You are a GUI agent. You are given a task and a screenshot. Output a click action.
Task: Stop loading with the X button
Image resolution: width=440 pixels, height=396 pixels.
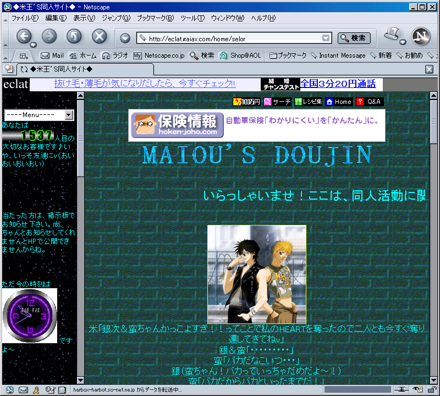[100, 36]
